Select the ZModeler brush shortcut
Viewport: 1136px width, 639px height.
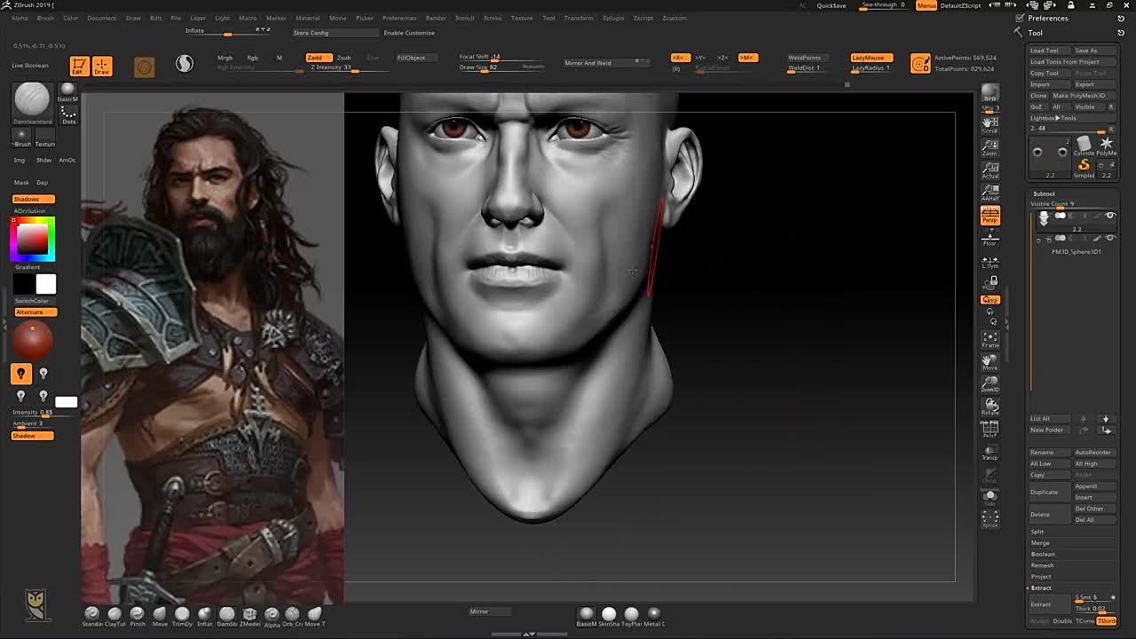[249, 616]
